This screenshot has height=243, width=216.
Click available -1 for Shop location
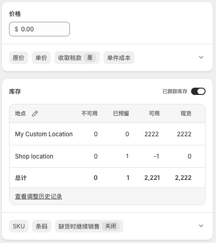pyautogui.click(x=157, y=156)
